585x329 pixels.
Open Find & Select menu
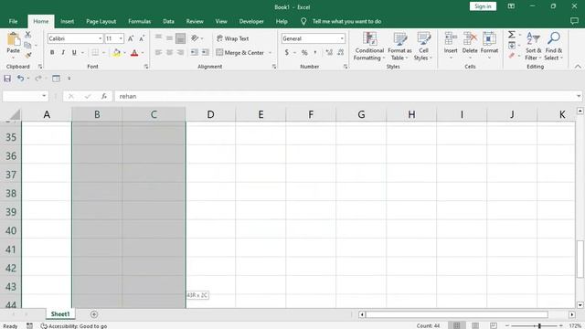tap(553, 47)
